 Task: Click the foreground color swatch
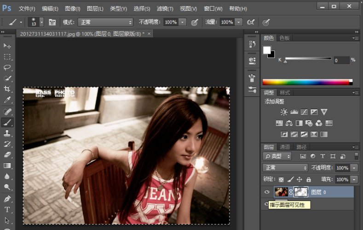267,50
